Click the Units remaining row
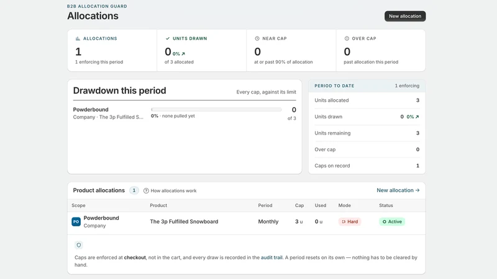 pos(367,133)
